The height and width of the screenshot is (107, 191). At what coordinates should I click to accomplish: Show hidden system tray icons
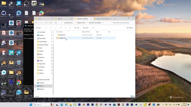coord(163,105)
